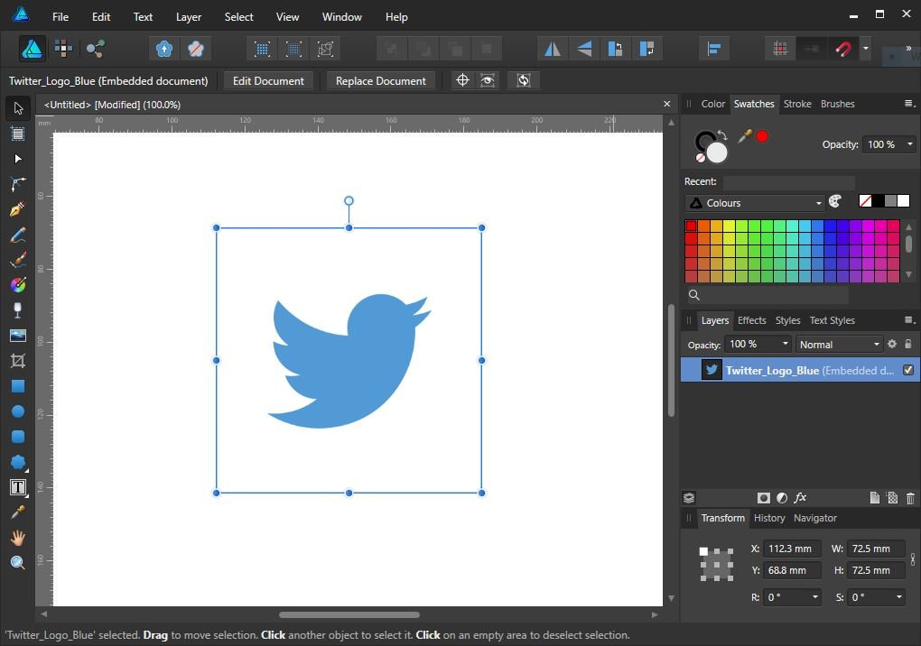921x646 pixels.
Task: Click Layer Effects fx icon
Action: point(800,498)
